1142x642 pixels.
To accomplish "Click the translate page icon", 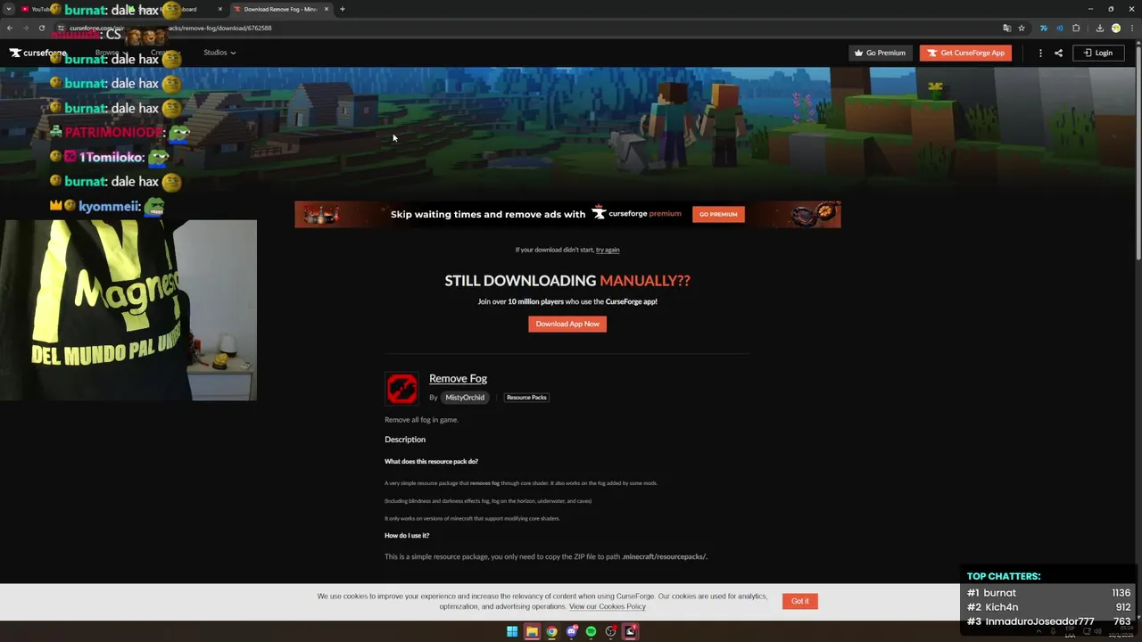I will (x=1006, y=28).
